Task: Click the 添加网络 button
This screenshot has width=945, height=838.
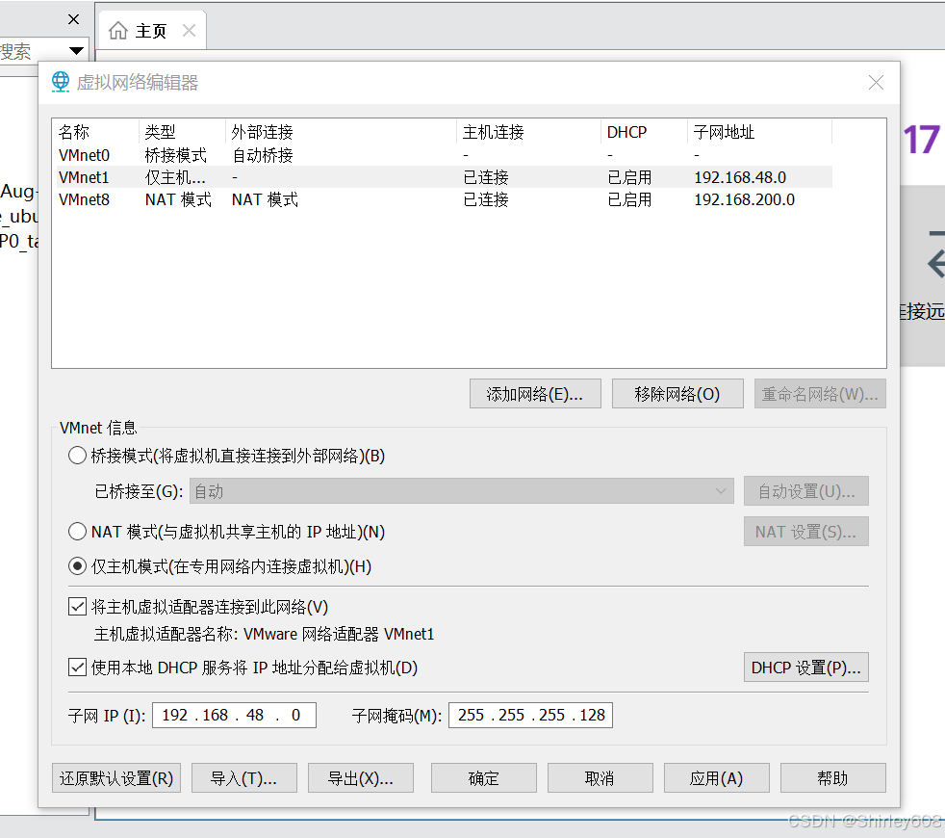Action: tap(534, 393)
